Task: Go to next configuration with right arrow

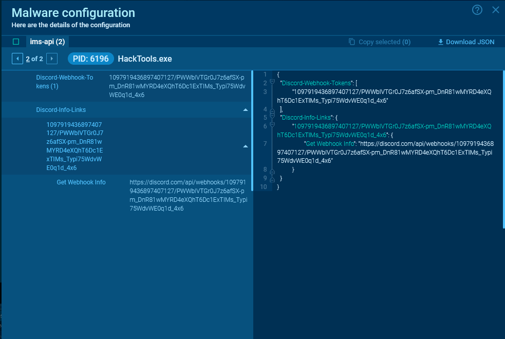Action: click(52, 59)
